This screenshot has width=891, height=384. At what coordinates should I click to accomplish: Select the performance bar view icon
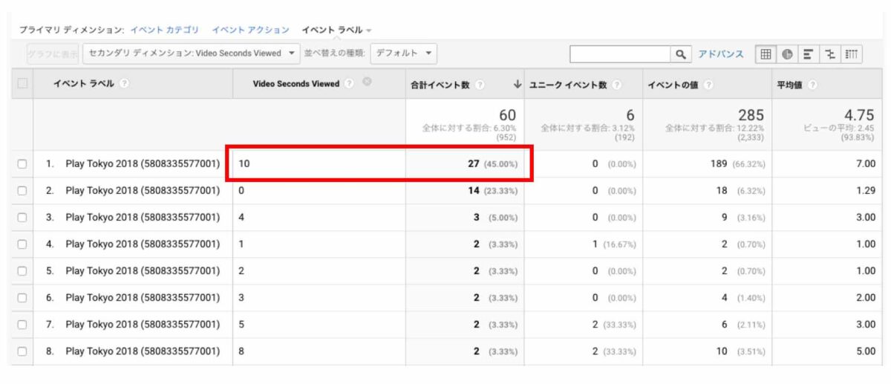[x=809, y=54]
